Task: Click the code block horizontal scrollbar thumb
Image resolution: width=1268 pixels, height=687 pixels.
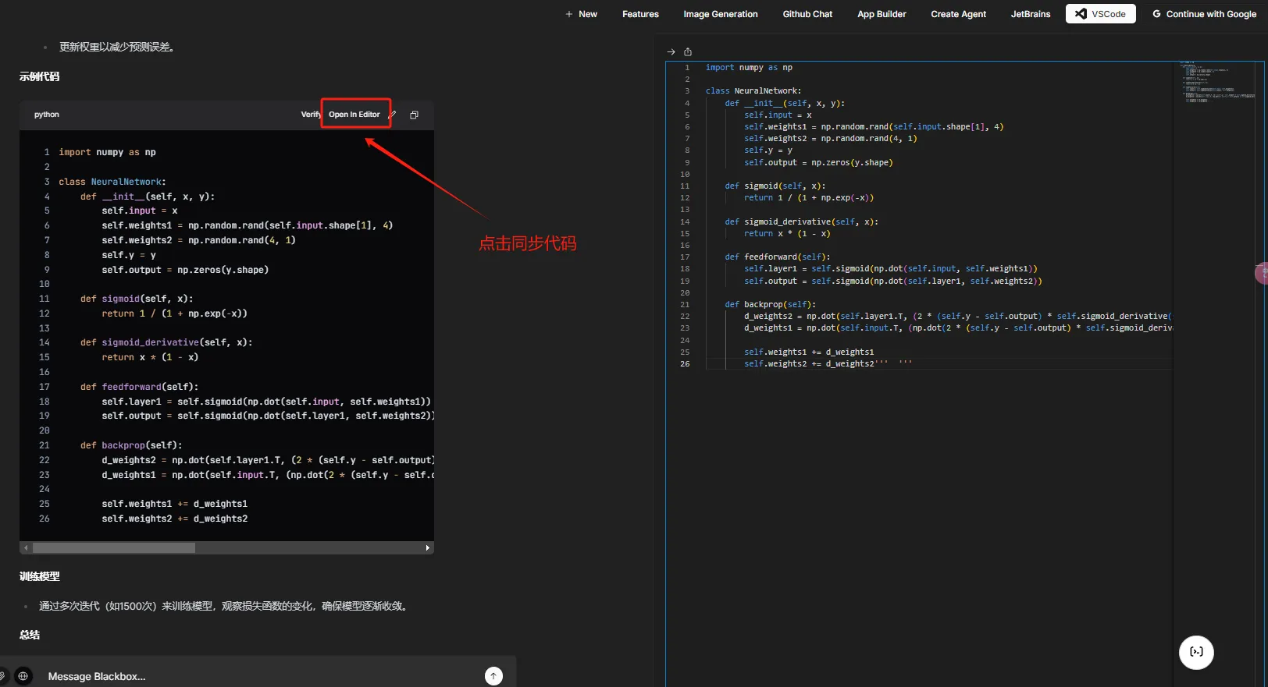Action: (114, 548)
